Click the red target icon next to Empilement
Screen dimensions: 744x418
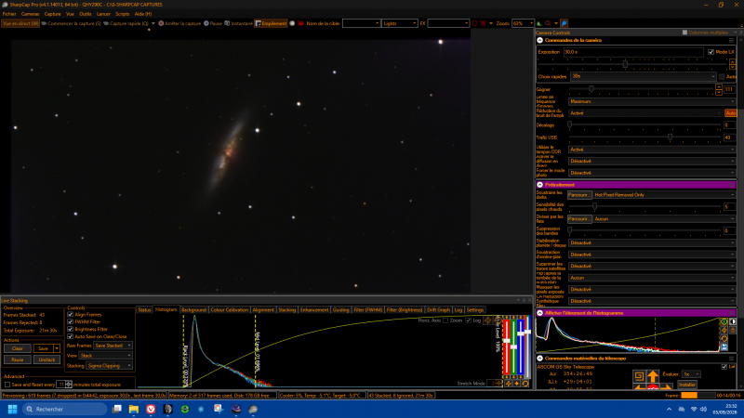(300, 23)
